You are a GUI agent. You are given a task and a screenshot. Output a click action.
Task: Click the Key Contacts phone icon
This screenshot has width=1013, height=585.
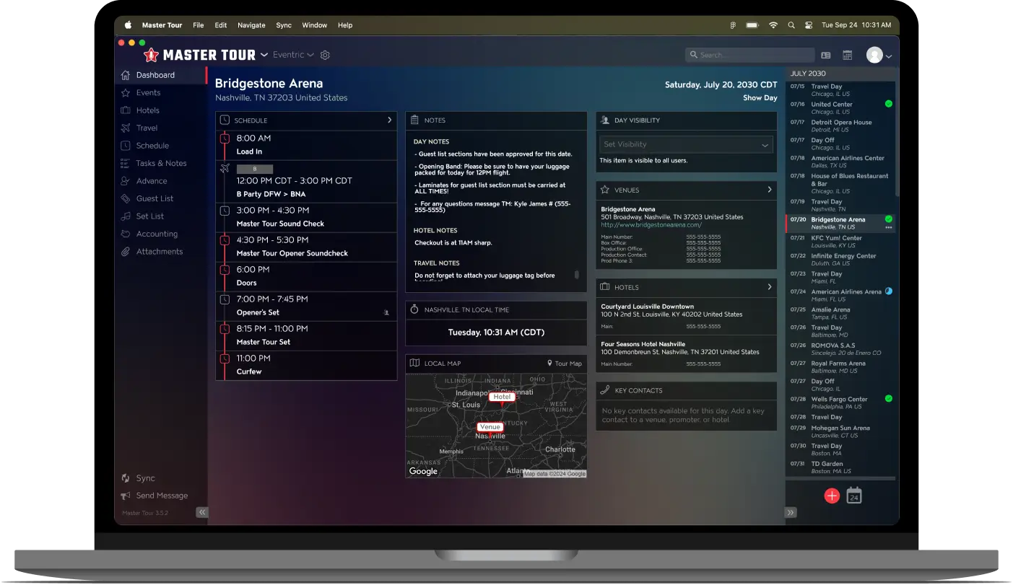pyautogui.click(x=605, y=390)
